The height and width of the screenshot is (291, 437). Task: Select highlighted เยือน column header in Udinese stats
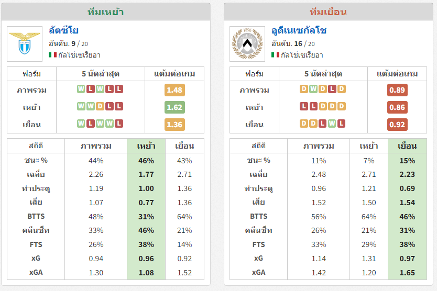click(407, 146)
